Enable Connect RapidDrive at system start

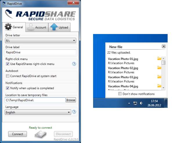pos(8,76)
